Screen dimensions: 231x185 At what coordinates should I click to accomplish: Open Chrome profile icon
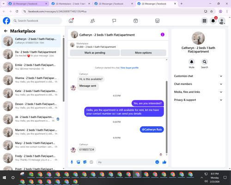(x=220, y=11)
